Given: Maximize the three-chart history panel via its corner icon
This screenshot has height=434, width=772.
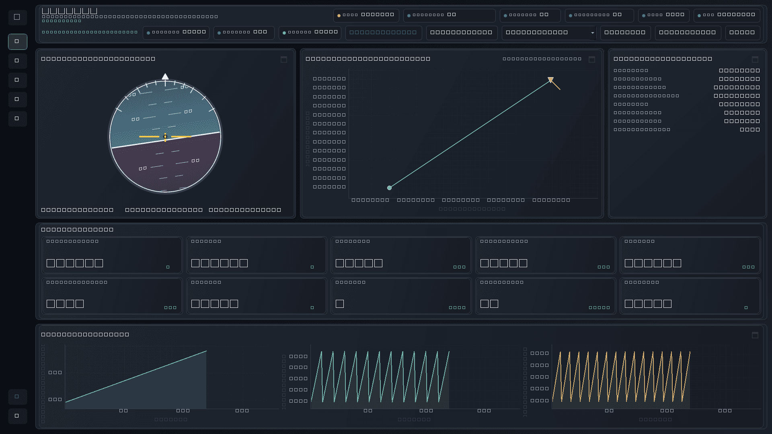Looking at the screenshot, I should (x=755, y=335).
